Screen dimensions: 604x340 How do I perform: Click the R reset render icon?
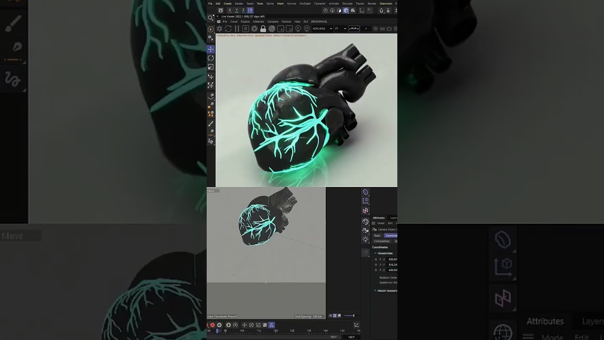(245, 29)
